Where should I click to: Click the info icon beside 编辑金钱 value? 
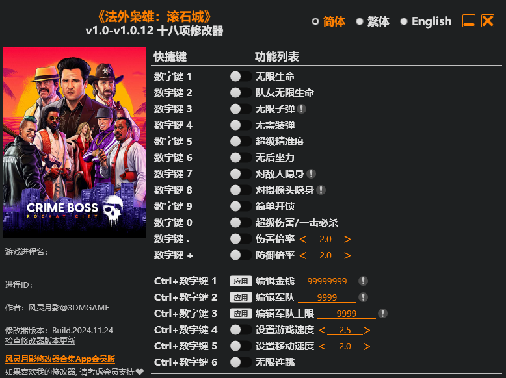[x=363, y=281]
